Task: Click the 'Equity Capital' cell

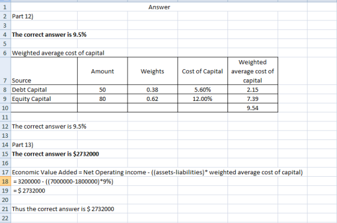Action: [x=44, y=99]
